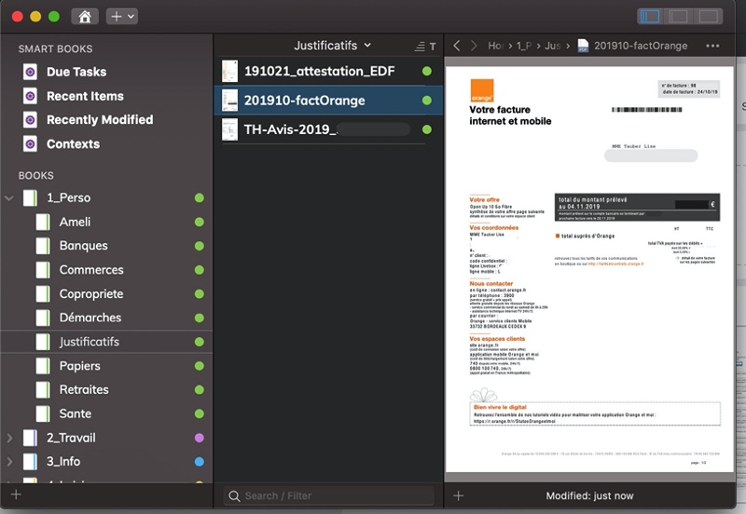Toggle the green status dot for 191021_attestation_EDF
Image resolution: width=746 pixels, height=514 pixels.
[x=427, y=72]
